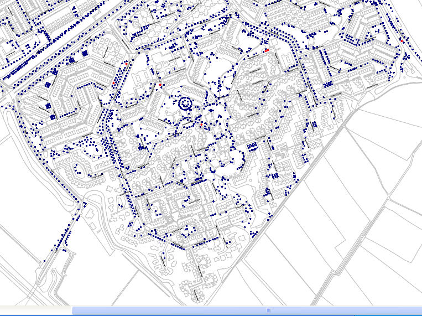Select the uppermost red dot left of the smiley
The height and width of the screenshot is (316, 422).
tap(126, 64)
